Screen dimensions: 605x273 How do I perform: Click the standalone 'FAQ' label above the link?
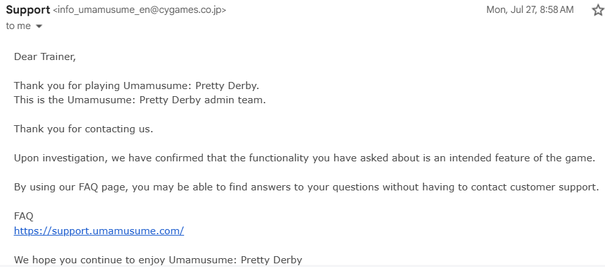point(23,216)
